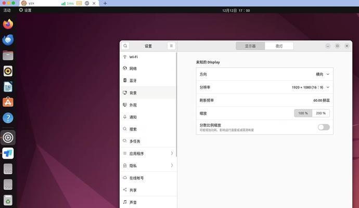Open the Help icon in dock
The image size is (359, 208).
[8, 118]
